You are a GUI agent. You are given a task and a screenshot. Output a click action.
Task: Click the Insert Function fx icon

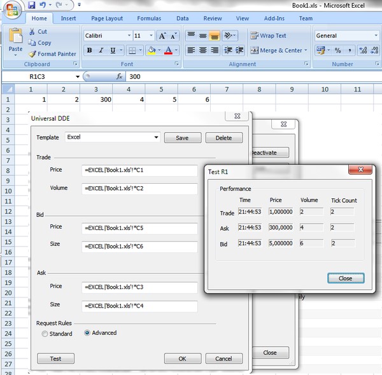pyautogui.click(x=119, y=77)
